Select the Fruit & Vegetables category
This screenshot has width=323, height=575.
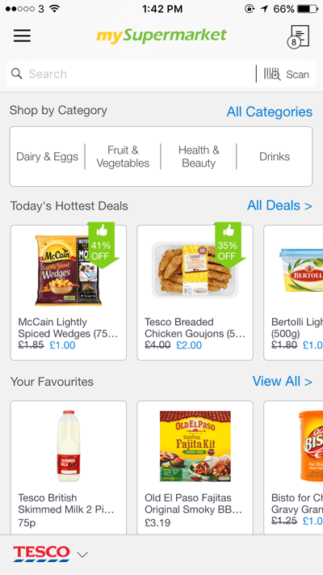click(x=123, y=157)
